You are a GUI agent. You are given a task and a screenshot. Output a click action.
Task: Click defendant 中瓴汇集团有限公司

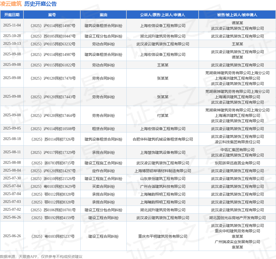[237, 150]
